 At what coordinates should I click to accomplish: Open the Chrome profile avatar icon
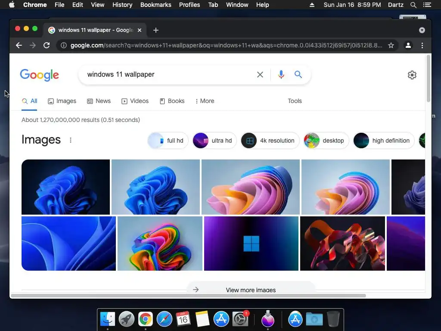[x=408, y=45]
